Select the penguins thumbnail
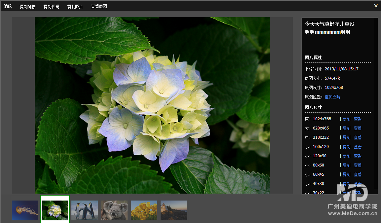Viewport: 381px width, 223px height. pyautogui.click(x=85, y=210)
